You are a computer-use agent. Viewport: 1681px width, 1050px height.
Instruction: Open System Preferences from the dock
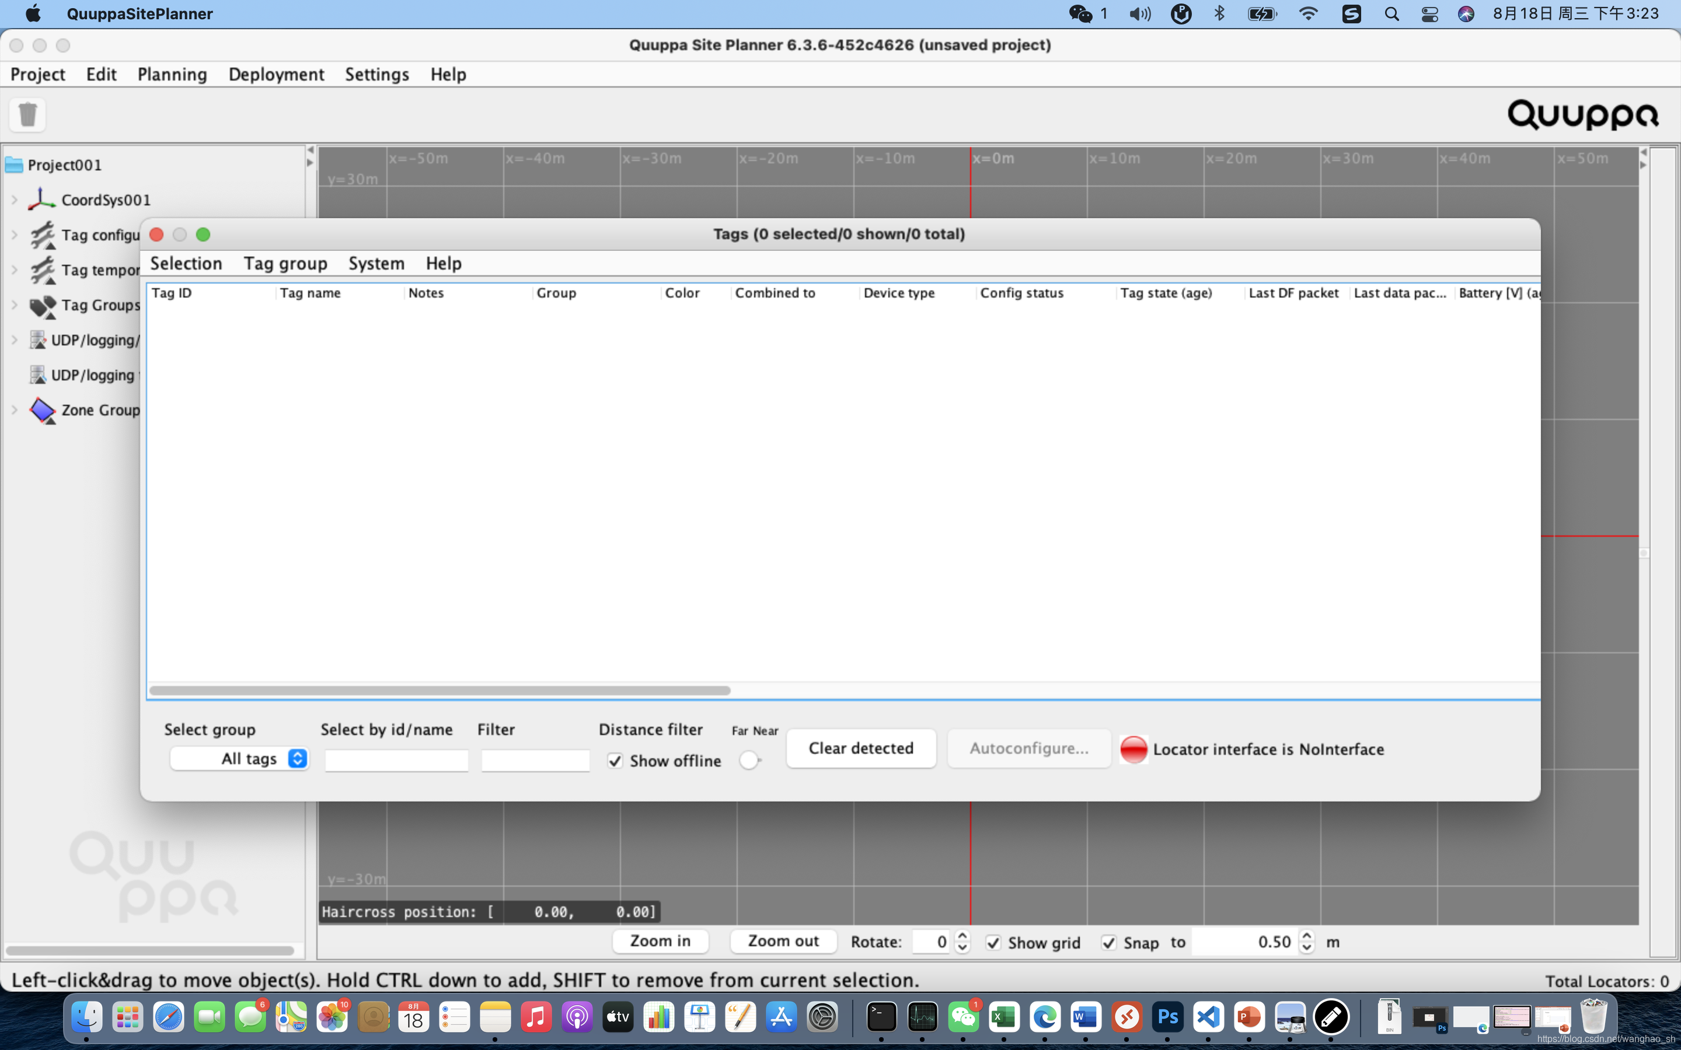tap(822, 1018)
